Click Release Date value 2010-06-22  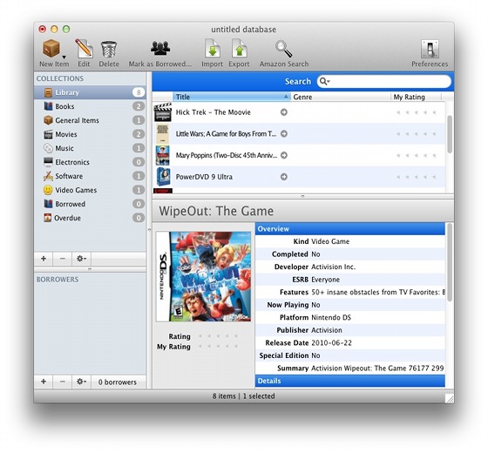[x=331, y=343]
